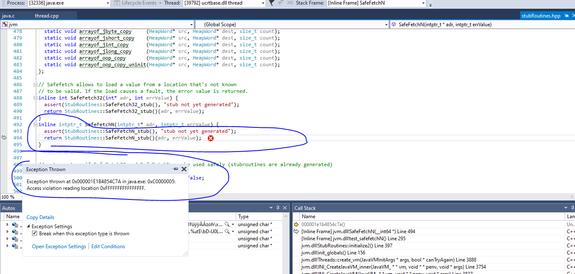The height and width of the screenshot is (274, 575).
Task: Collapse the Exception Settings section
Action: point(28,226)
